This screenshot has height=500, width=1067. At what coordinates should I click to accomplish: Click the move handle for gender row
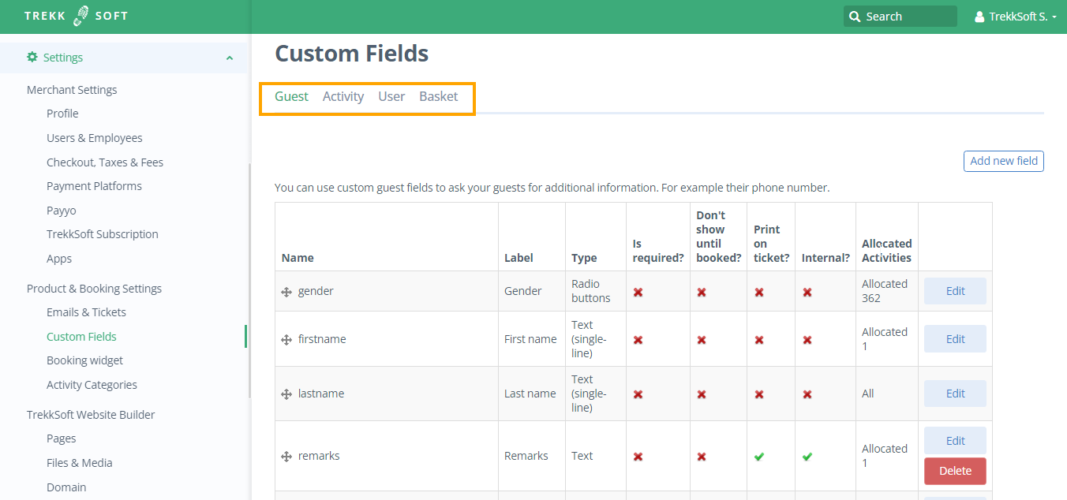click(x=286, y=292)
